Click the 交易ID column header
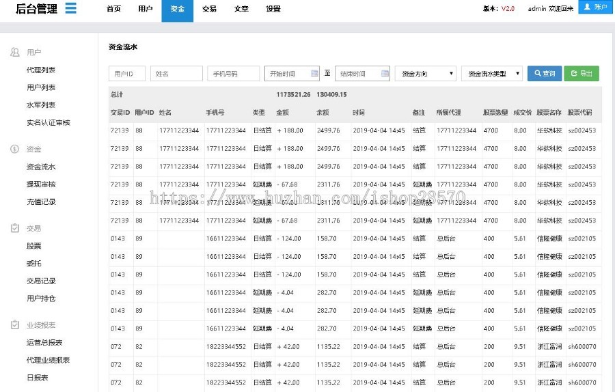This screenshot has width=615, height=392. 120,113
